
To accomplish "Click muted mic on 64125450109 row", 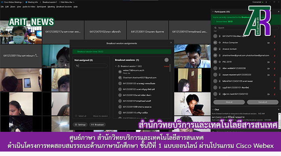I will [275, 81].
